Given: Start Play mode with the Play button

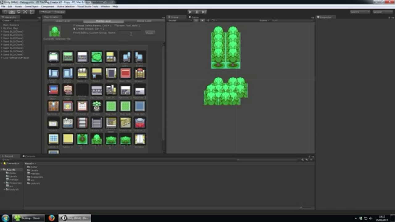Looking at the screenshot, I should [190, 12].
